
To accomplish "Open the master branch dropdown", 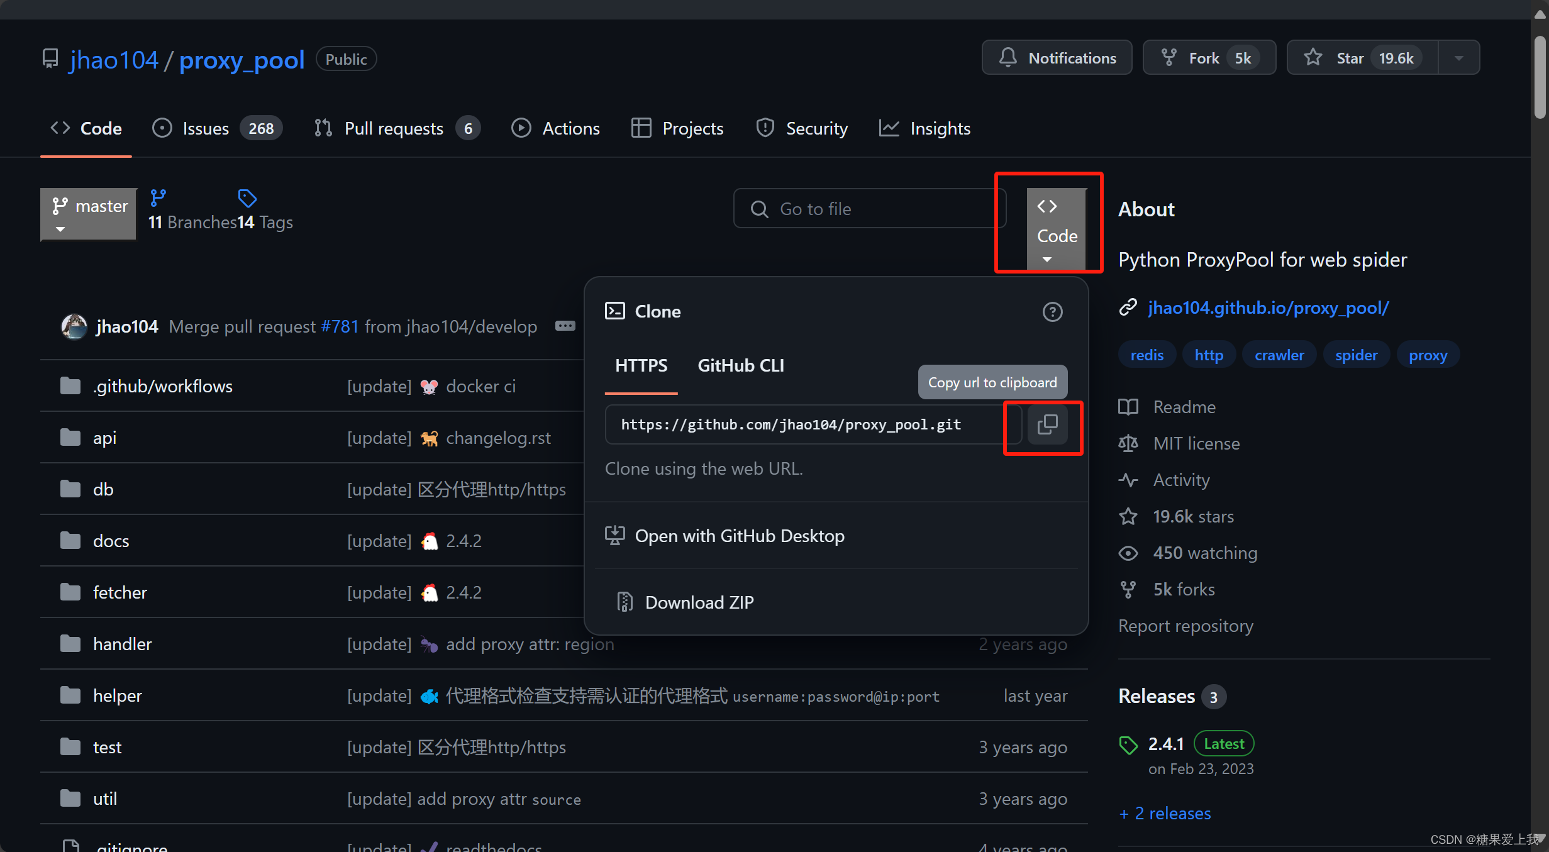I will tap(89, 214).
